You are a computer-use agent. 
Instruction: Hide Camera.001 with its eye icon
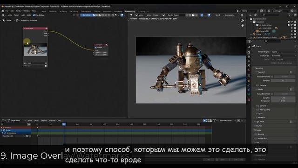point(291,31)
